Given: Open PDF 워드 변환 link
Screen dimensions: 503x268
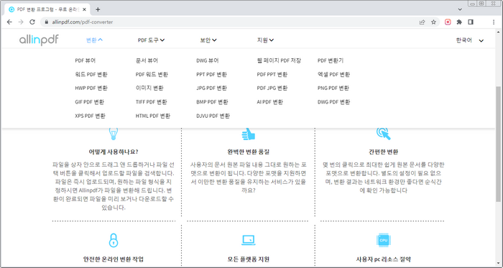Looking at the screenshot, I should point(152,75).
